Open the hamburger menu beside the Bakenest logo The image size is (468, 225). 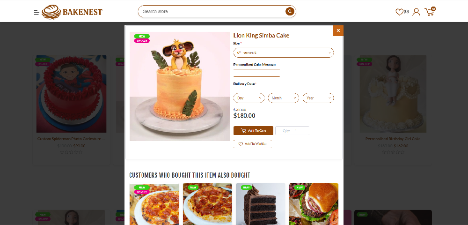click(x=37, y=12)
